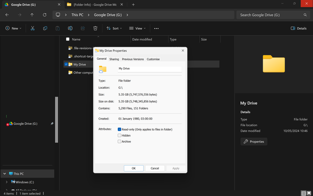Enable the Archive attribute checkbox
The image size is (313, 196).
click(x=119, y=142)
